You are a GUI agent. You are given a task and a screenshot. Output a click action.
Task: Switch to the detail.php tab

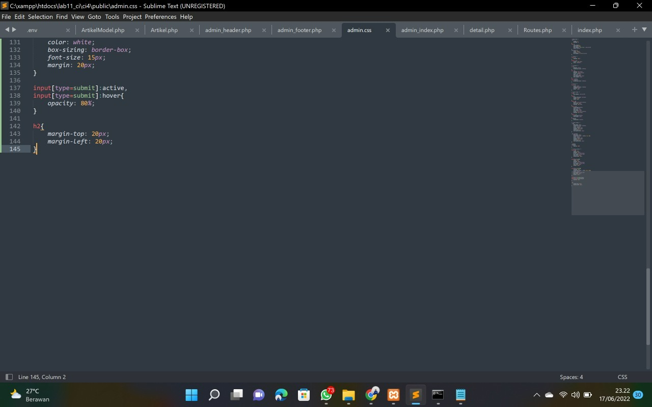[481, 30]
